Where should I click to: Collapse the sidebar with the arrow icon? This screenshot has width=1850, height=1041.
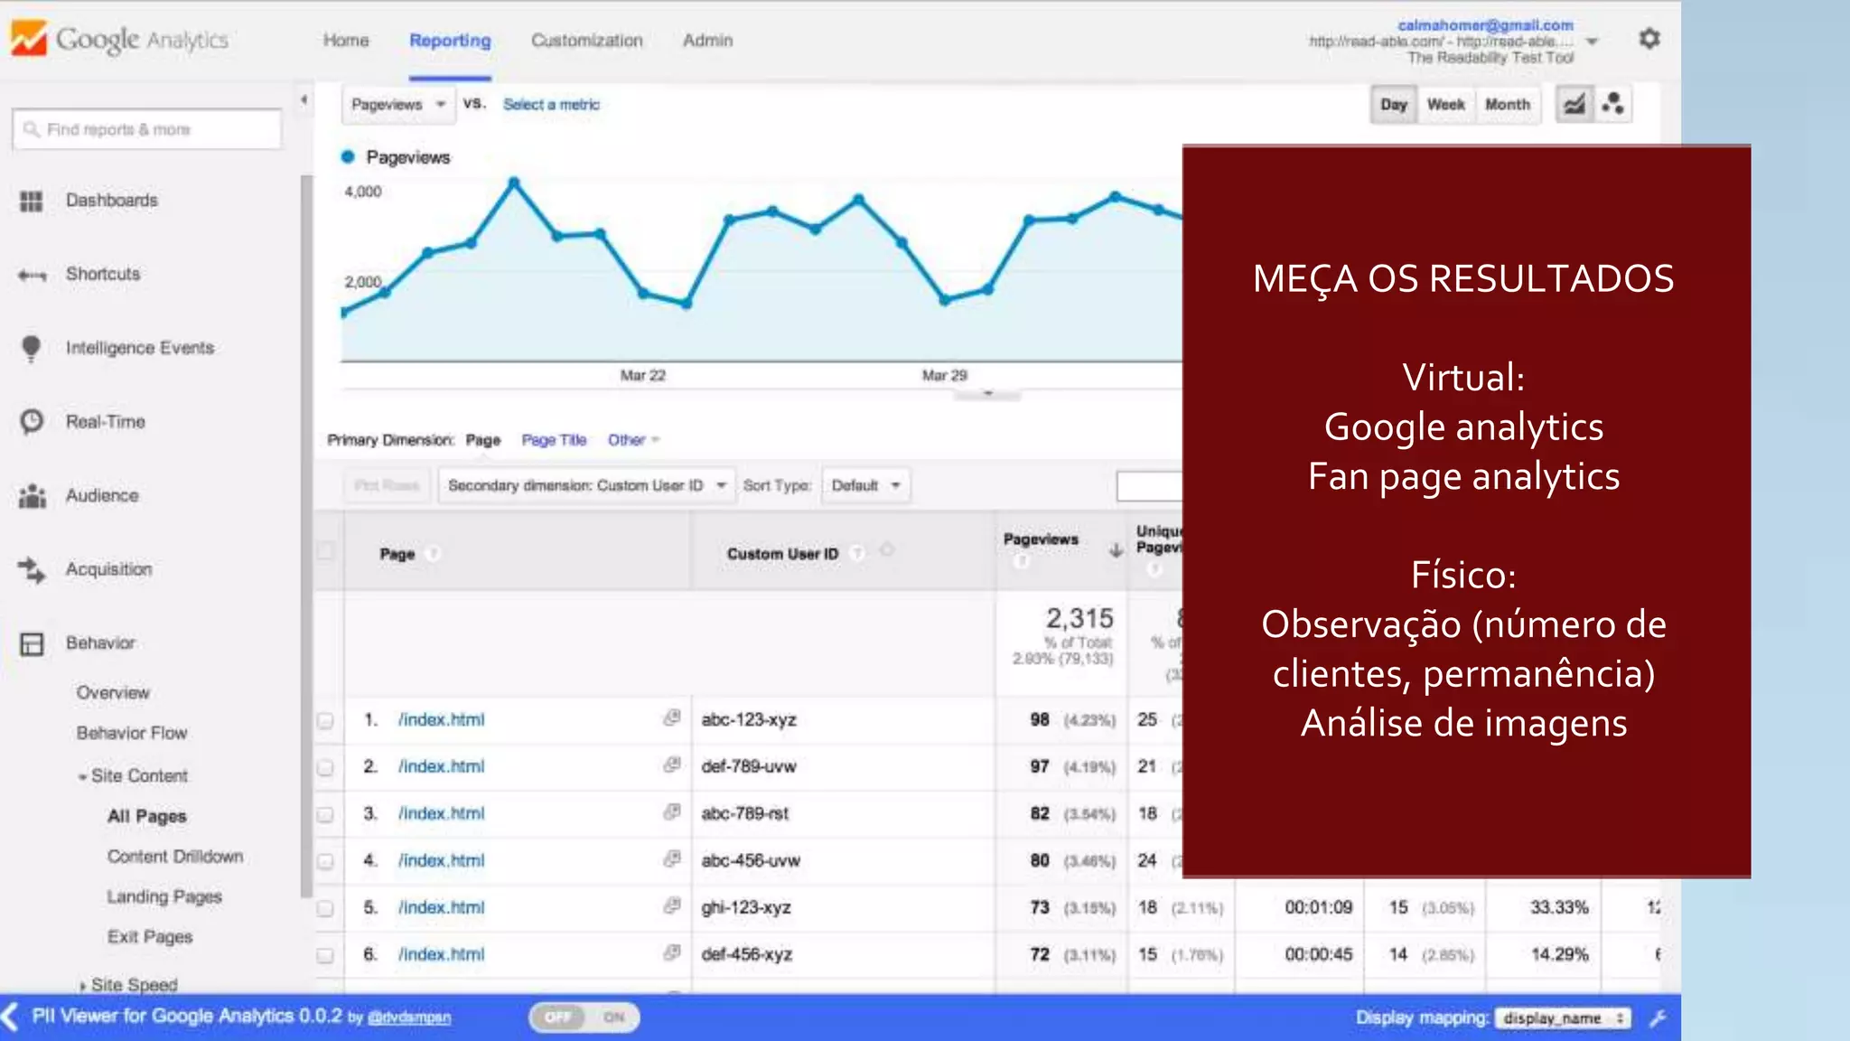304,99
